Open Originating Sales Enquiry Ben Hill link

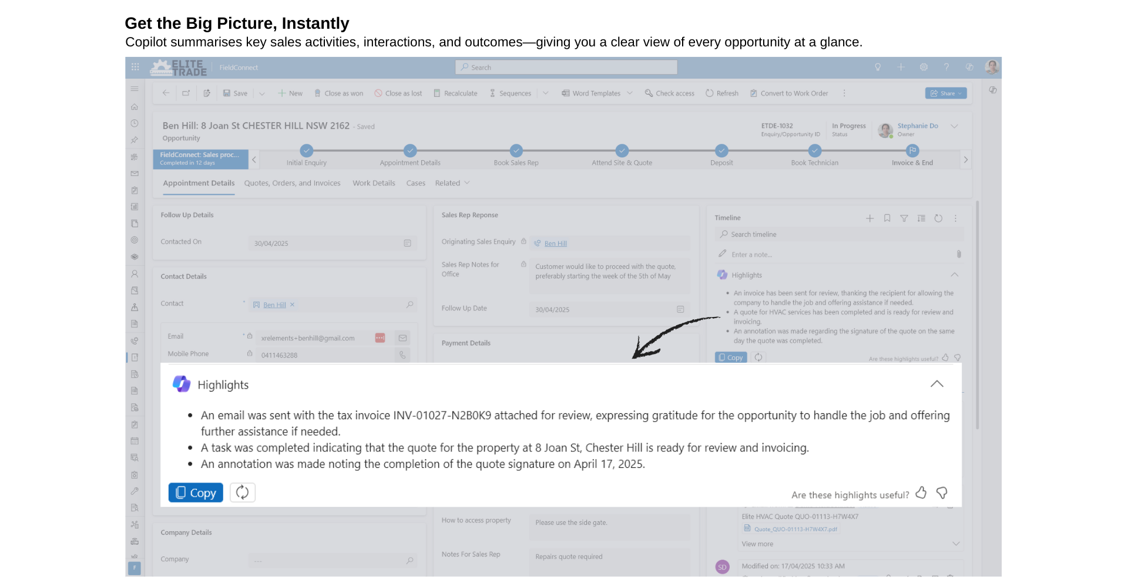pos(555,244)
